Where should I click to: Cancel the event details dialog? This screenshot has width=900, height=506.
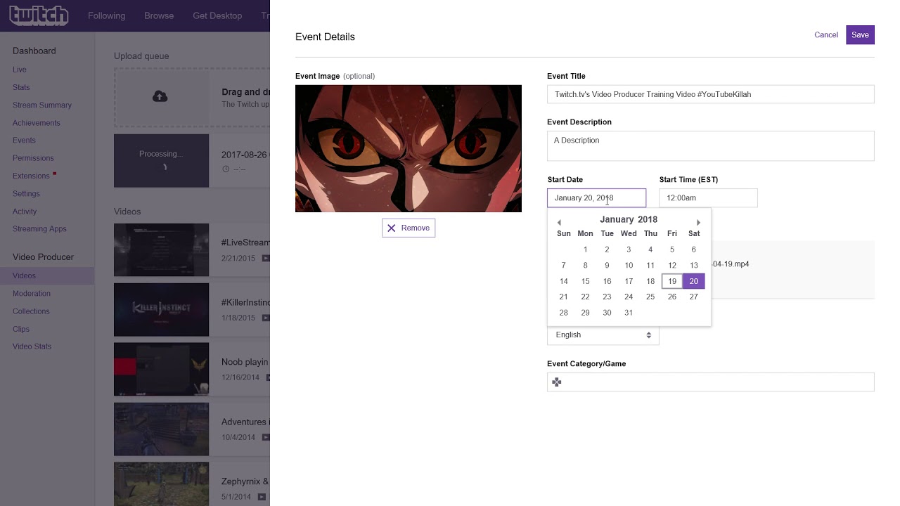[x=826, y=35]
